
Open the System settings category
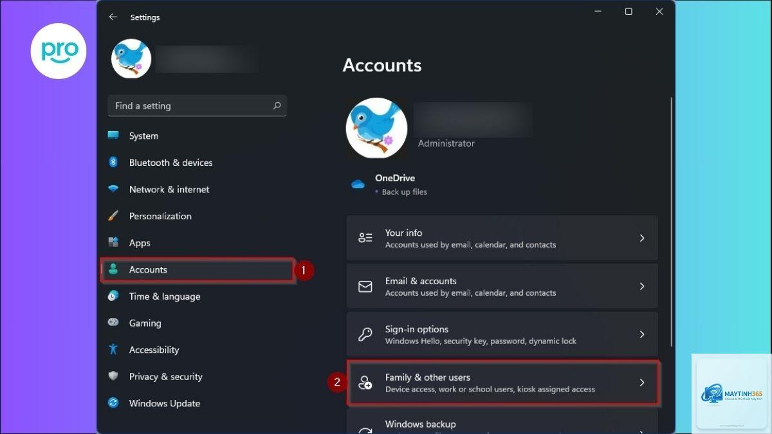196,136
